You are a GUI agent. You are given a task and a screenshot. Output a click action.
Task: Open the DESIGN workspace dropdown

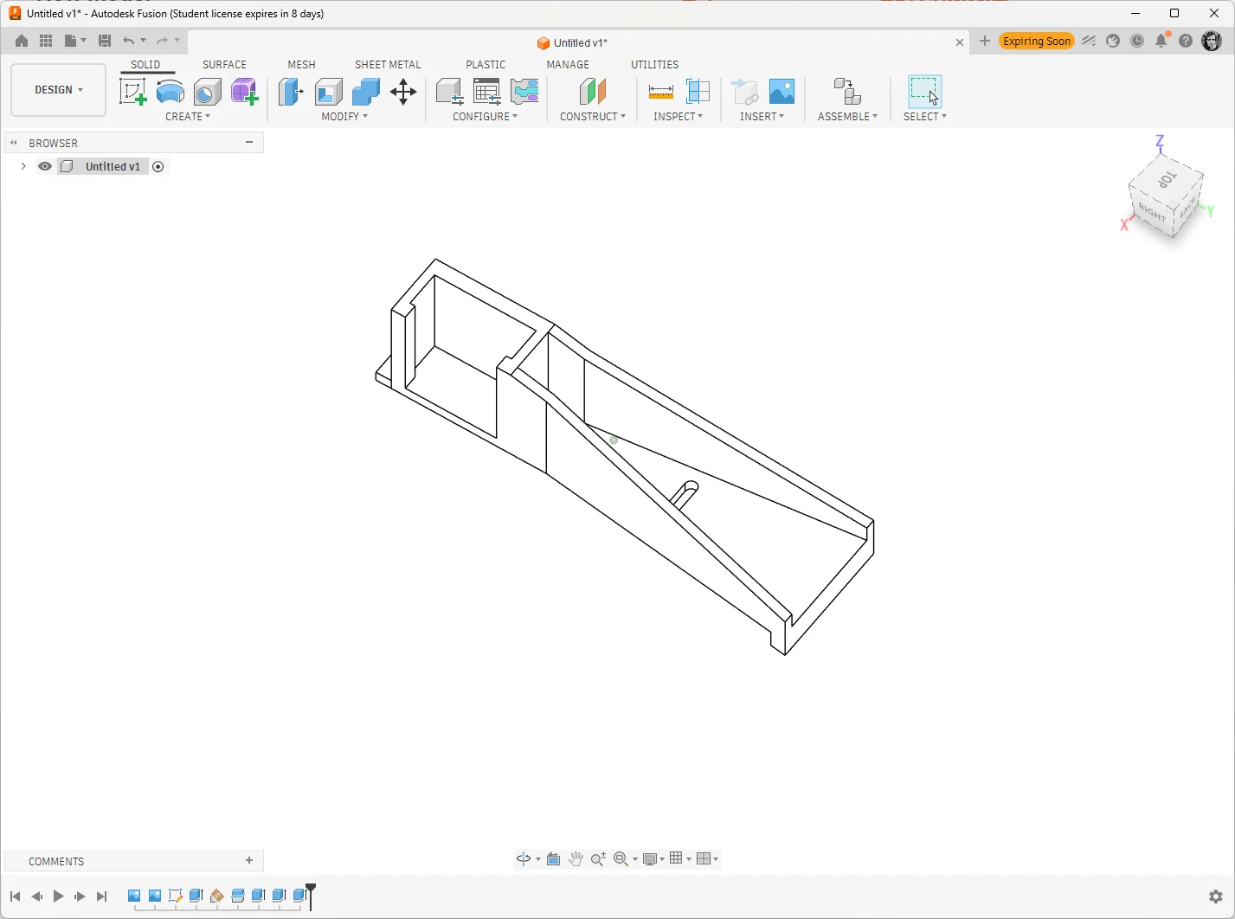click(x=58, y=90)
